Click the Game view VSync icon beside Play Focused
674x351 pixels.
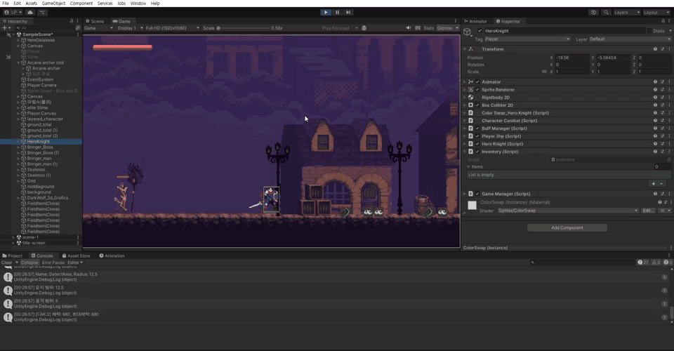coord(364,28)
